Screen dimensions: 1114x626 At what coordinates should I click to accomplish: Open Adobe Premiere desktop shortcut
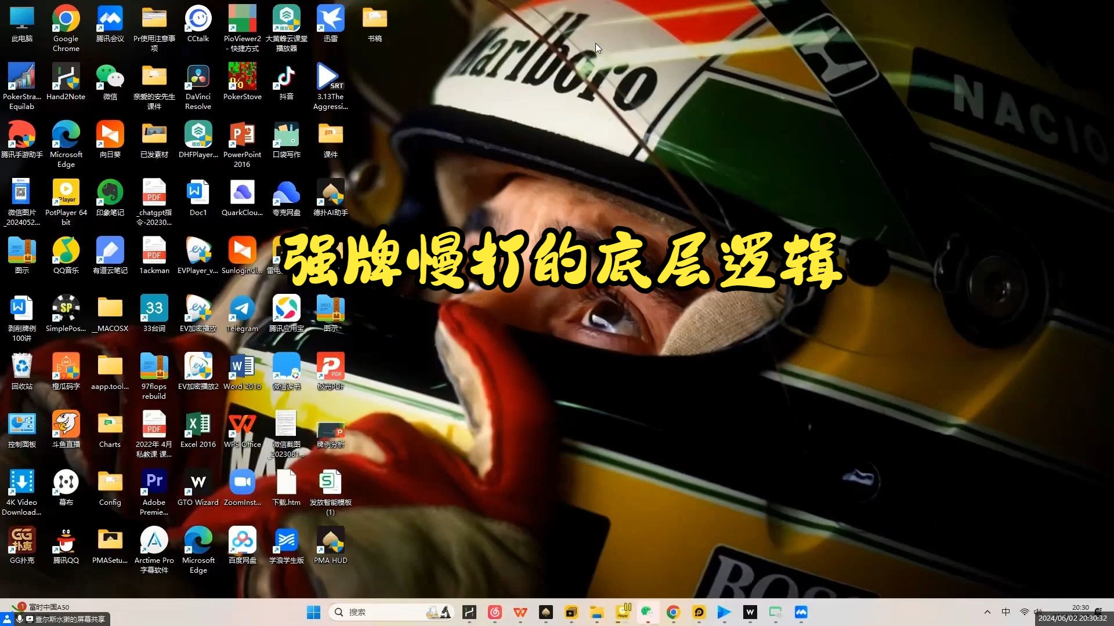(154, 492)
